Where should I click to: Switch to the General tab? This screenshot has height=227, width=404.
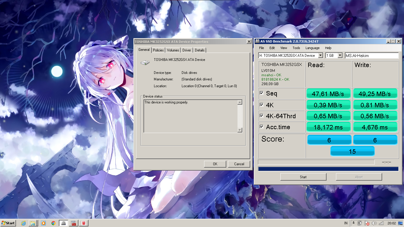[144, 50]
